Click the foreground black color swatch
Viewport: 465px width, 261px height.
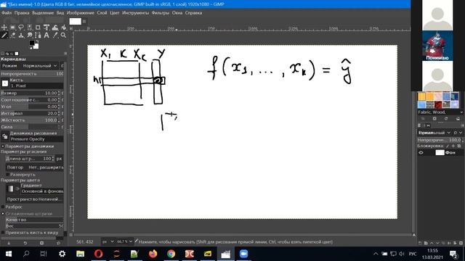click(x=32, y=43)
